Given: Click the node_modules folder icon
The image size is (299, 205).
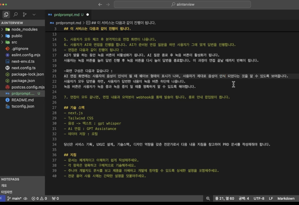Looking at the screenshot, I should click(x=7, y=29).
